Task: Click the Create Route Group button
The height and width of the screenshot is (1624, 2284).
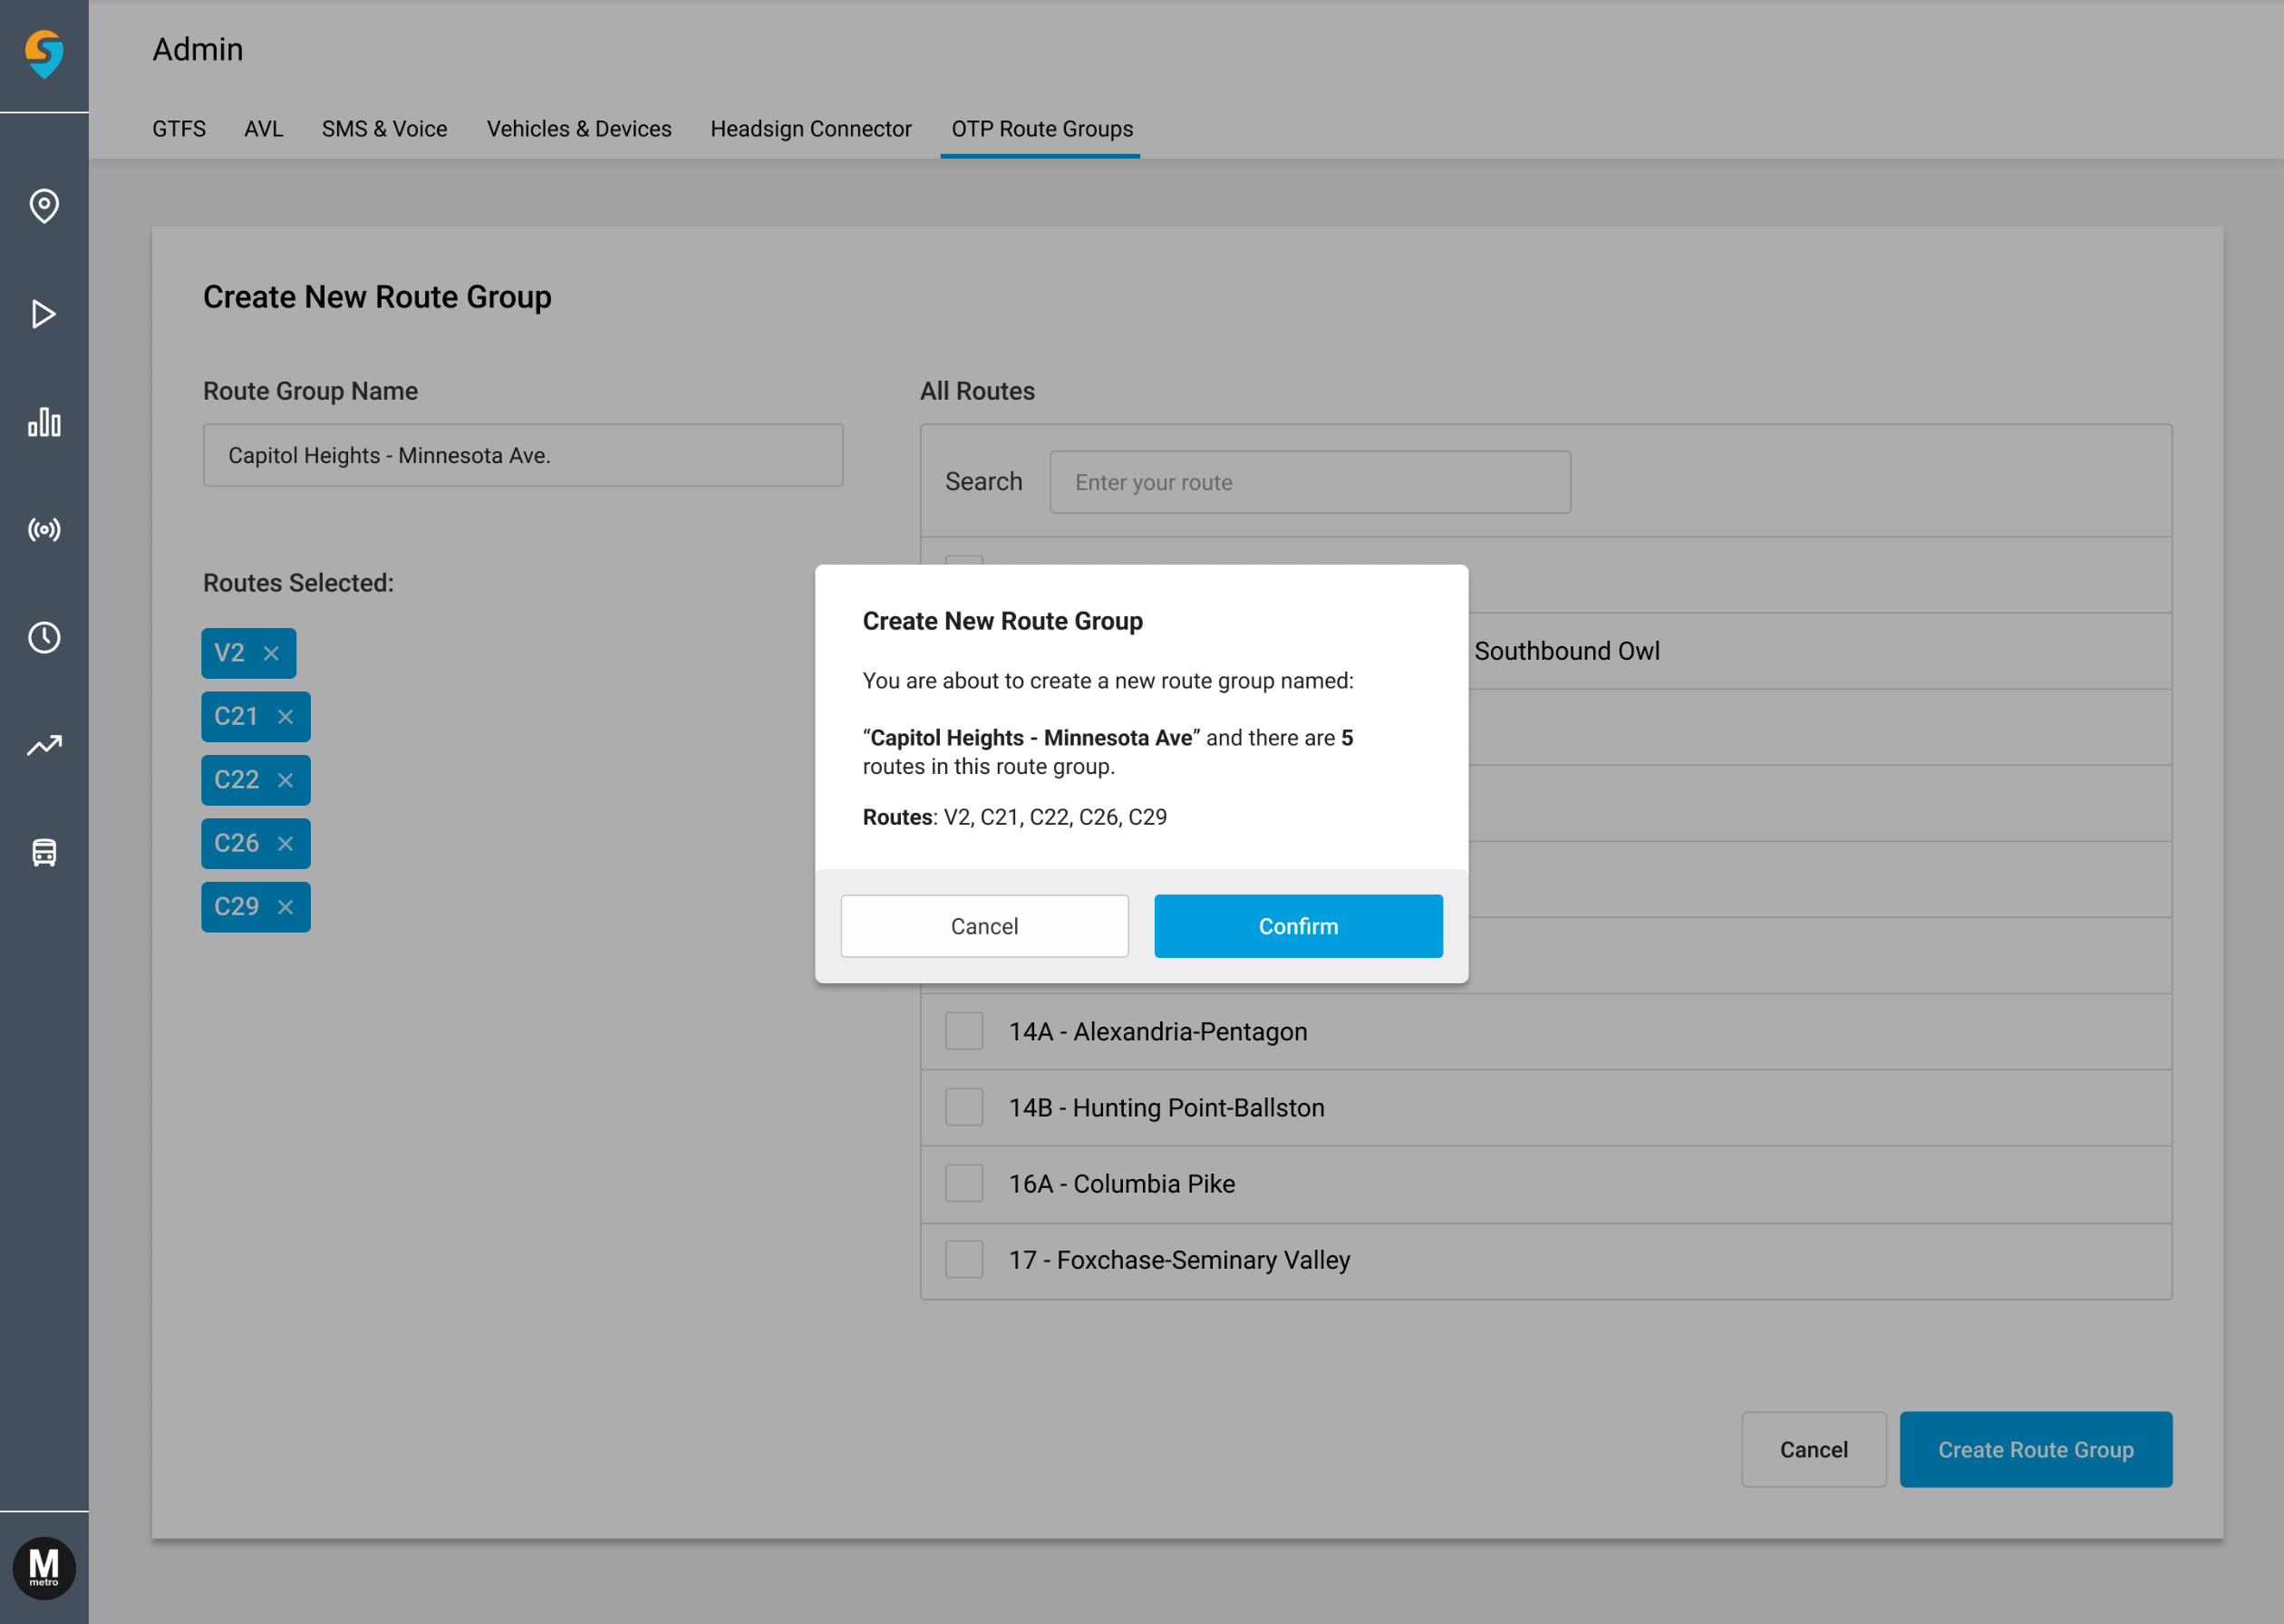Action: (x=2035, y=1449)
